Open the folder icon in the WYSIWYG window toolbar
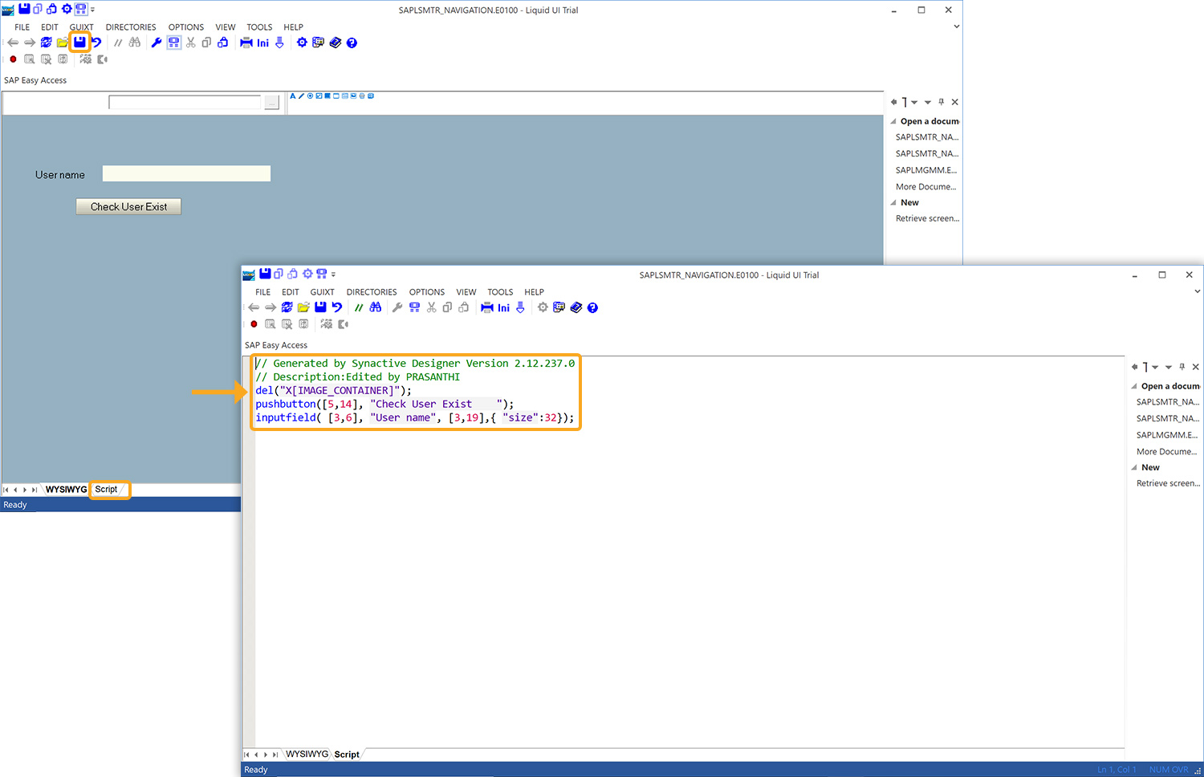Image resolution: width=1204 pixels, height=777 pixels. point(63,43)
